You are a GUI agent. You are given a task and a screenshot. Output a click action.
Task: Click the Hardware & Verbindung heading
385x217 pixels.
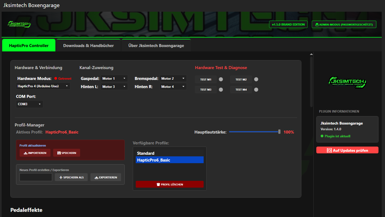(x=39, y=68)
